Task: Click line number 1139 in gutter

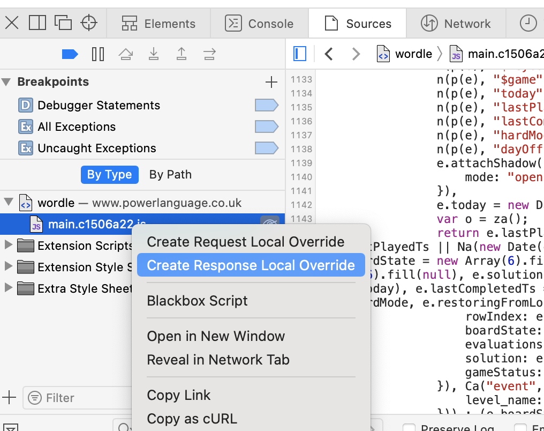Action: pyautogui.click(x=301, y=163)
